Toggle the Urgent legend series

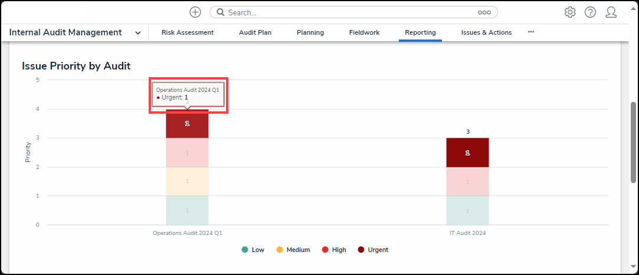coord(373,250)
